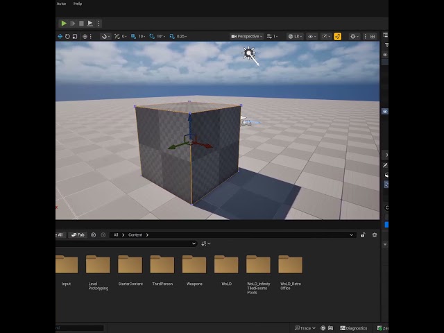Click the directional light sun icon
Image resolution: width=444 pixels, height=333 pixels.
click(248, 53)
